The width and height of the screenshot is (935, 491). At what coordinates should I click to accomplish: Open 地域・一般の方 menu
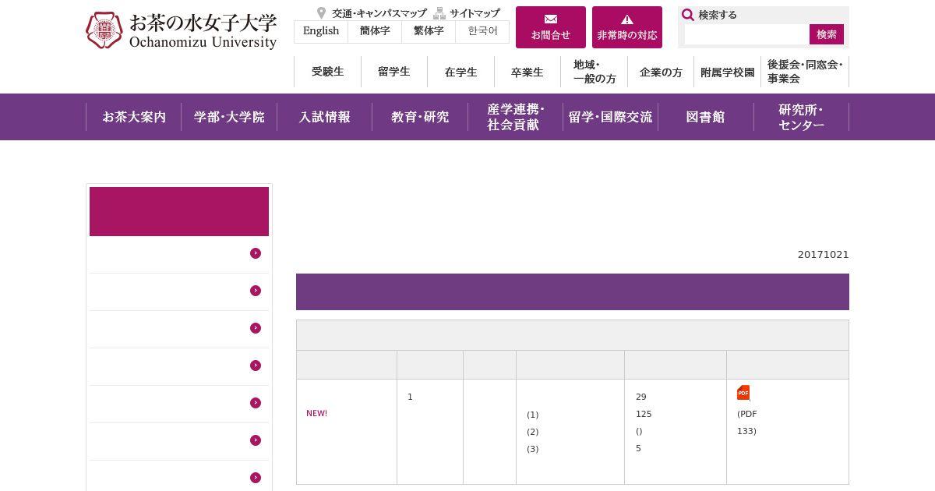[x=595, y=72]
